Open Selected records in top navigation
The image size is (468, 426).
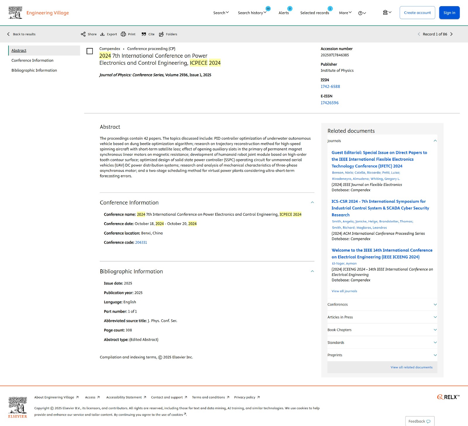315,13
